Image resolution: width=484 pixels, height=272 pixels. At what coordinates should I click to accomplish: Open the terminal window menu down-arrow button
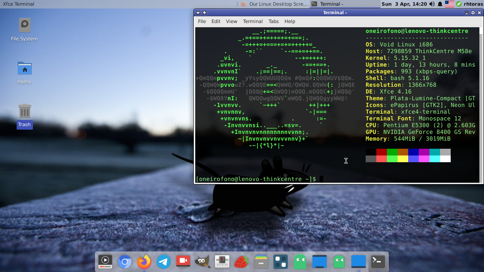click(198, 13)
